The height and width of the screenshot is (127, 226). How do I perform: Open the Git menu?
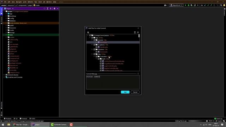point(44,2)
